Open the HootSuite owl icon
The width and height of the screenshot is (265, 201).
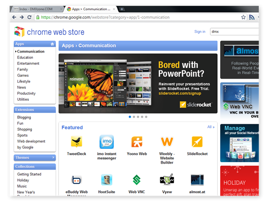pos(107,180)
